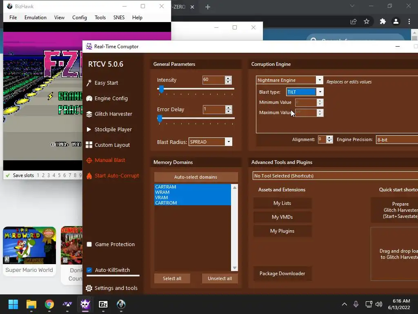This screenshot has height=314, width=418.
Task: Open File Explorer from taskbar
Action: pyautogui.click(x=31, y=304)
